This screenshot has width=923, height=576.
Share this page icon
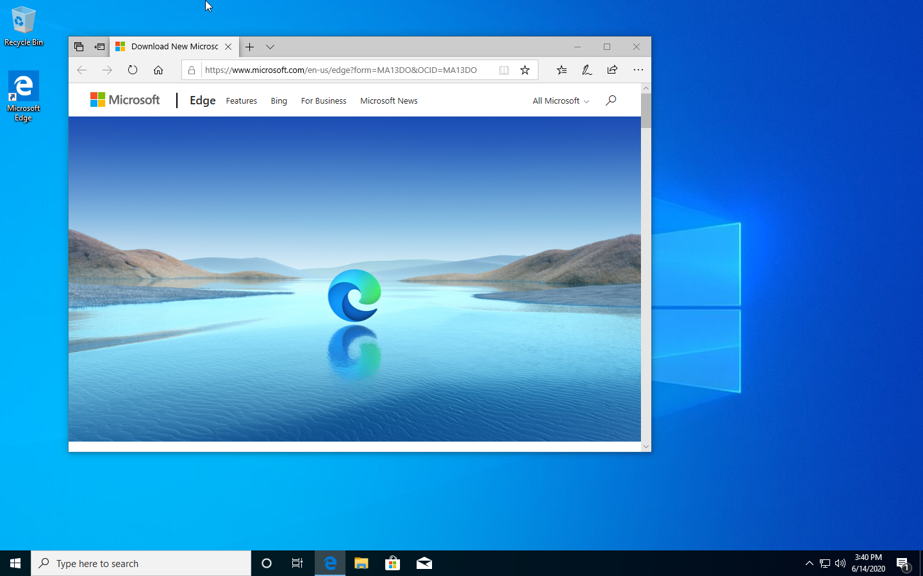(x=612, y=70)
